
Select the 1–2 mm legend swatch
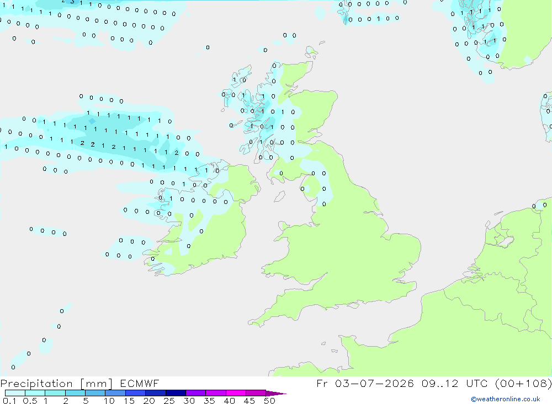click(55, 393)
